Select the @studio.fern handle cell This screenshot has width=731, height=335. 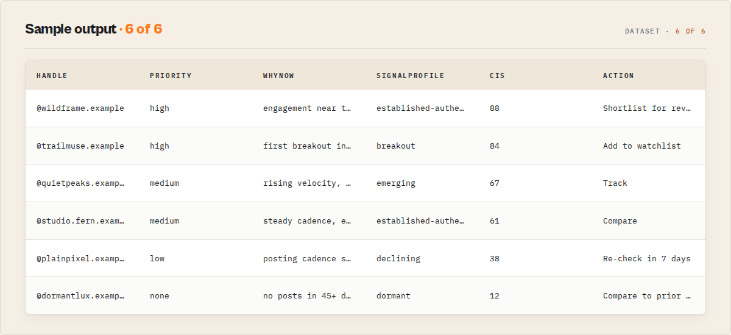80,221
